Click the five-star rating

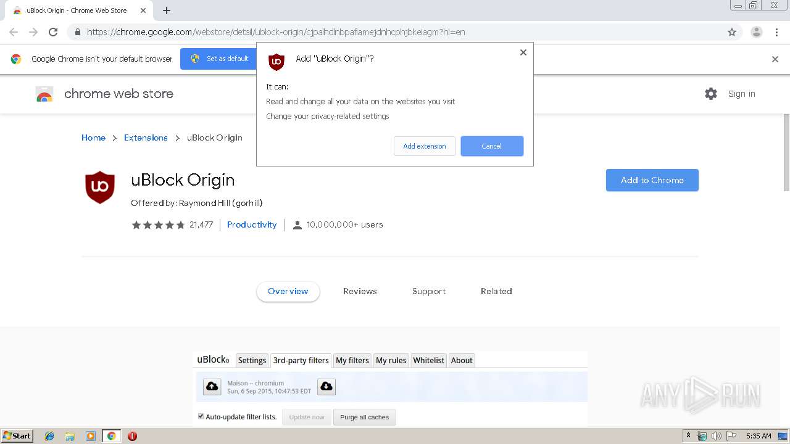point(158,225)
